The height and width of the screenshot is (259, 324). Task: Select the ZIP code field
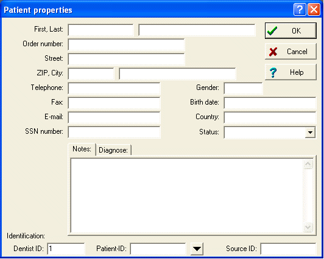(x=91, y=74)
